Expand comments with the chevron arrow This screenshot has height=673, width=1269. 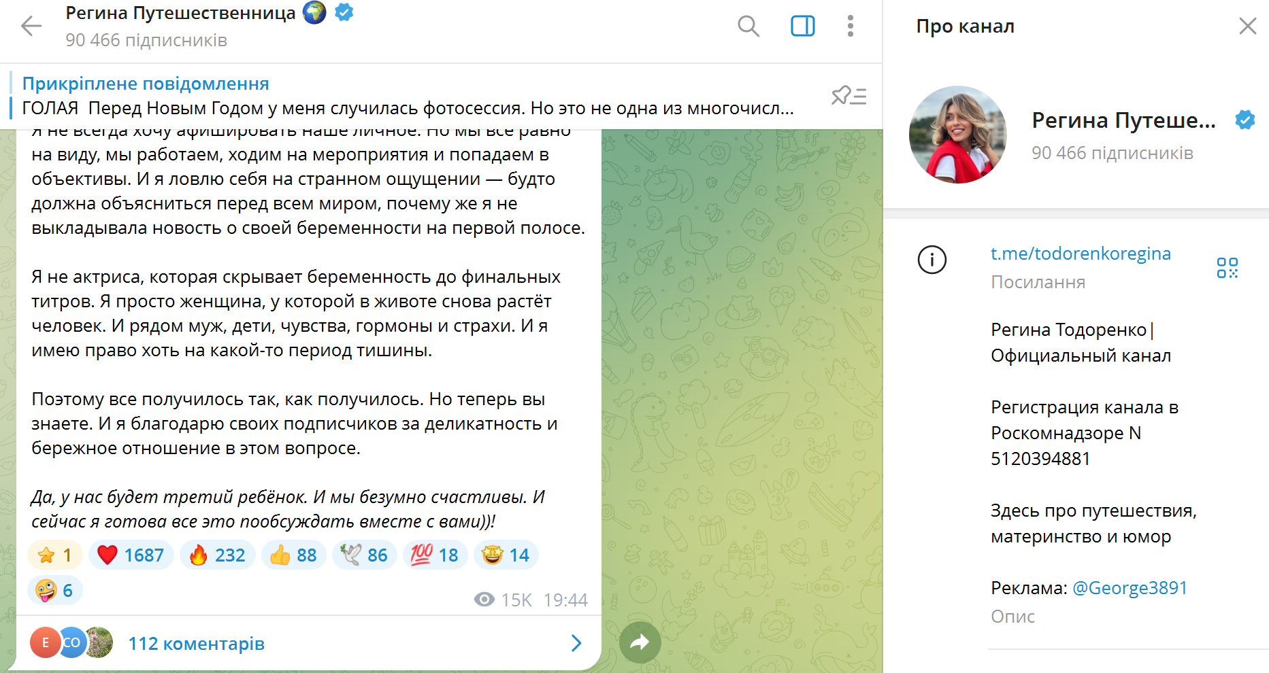coord(576,644)
